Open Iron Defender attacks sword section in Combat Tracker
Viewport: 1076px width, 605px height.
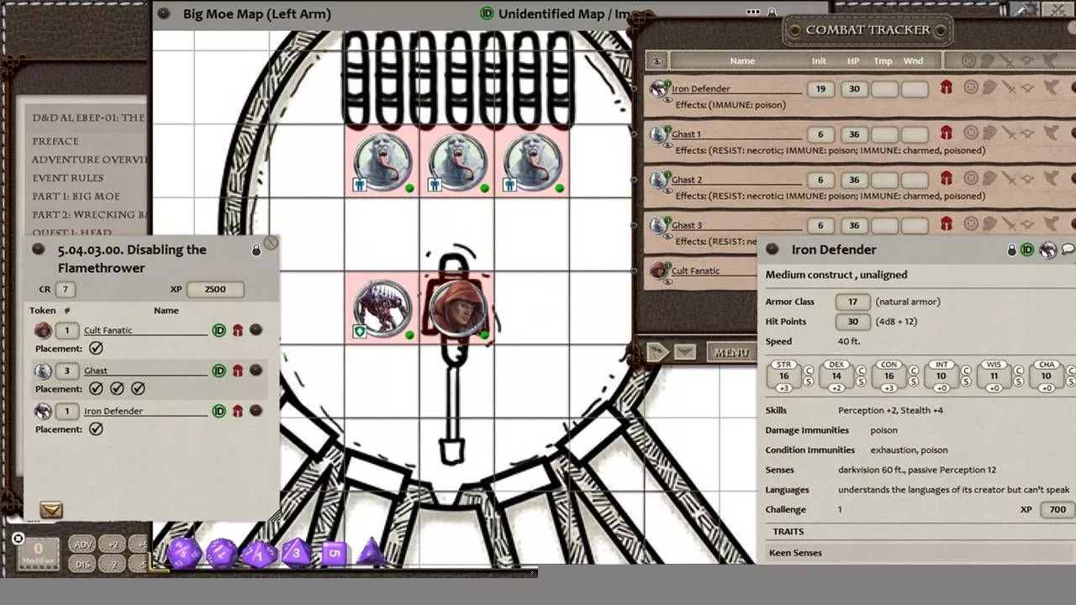coord(1008,87)
